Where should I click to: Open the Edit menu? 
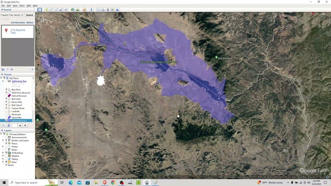coord(9,6)
